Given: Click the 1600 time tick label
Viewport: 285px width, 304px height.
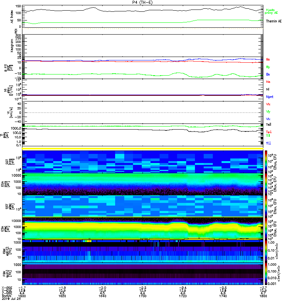Looking at the screenshot, I should (22, 296).
